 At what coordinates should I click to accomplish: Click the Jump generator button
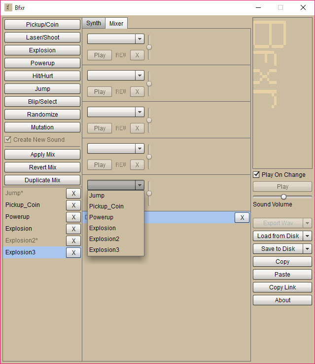point(42,89)
